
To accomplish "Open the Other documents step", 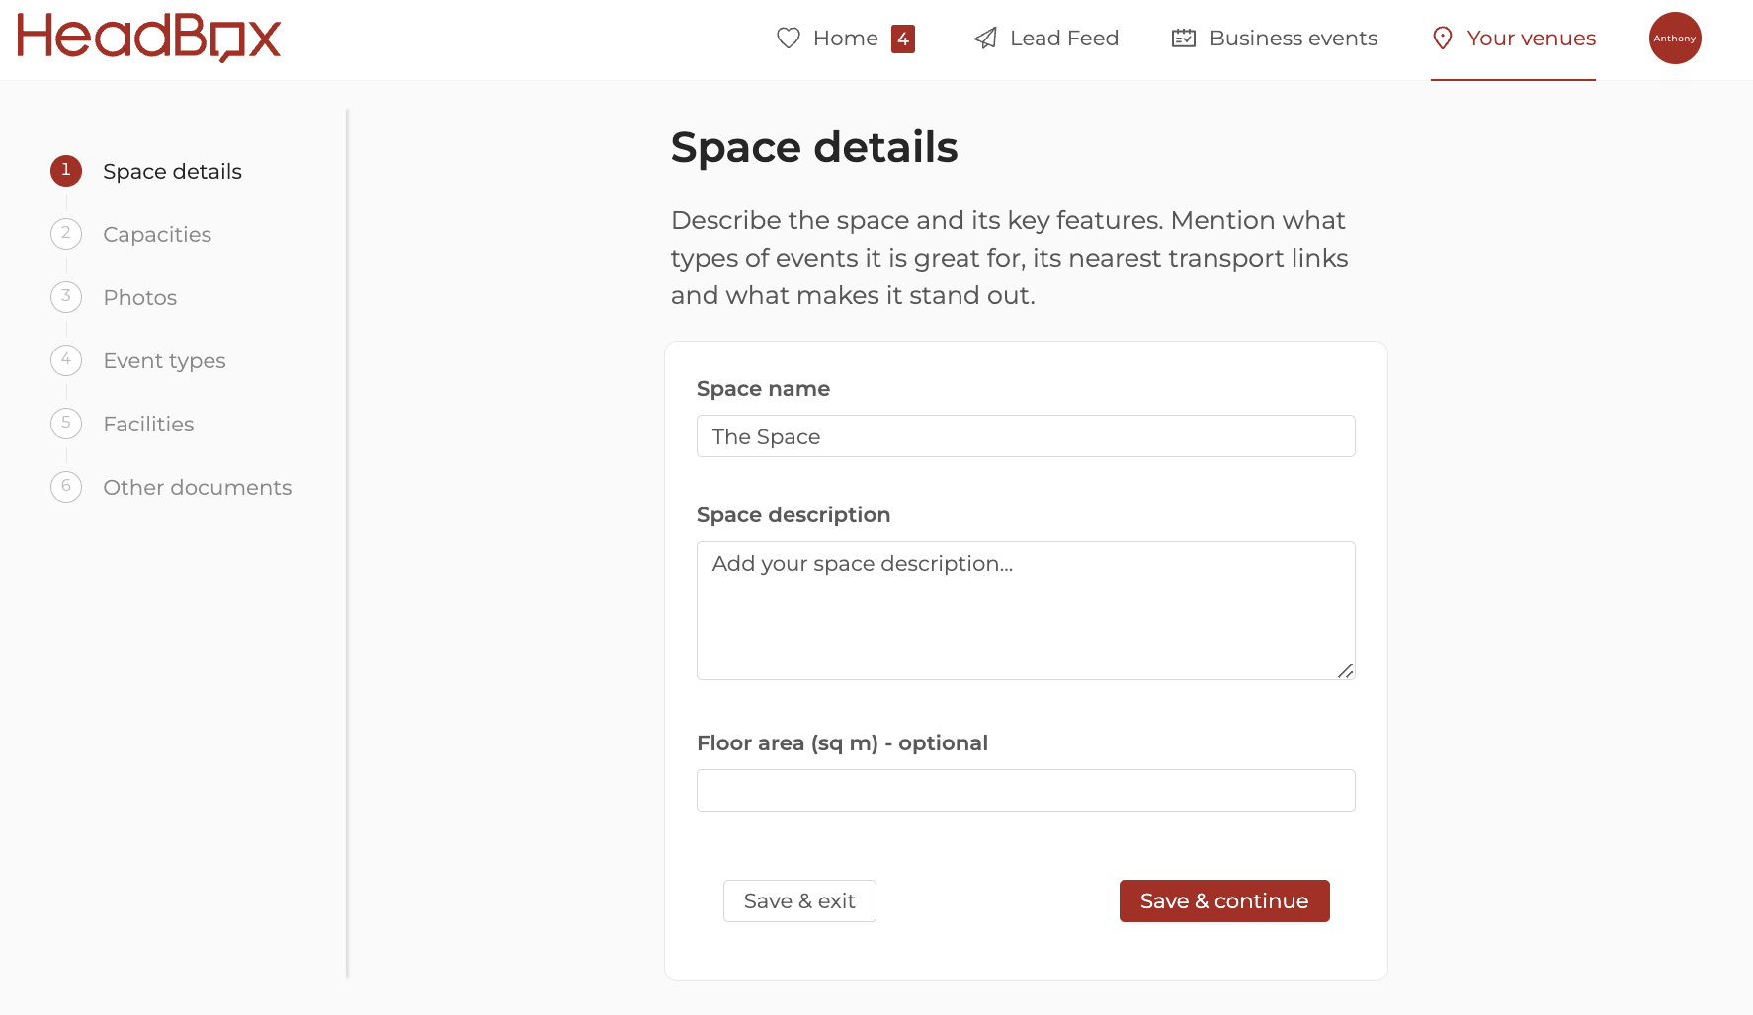I will (198, 487).
